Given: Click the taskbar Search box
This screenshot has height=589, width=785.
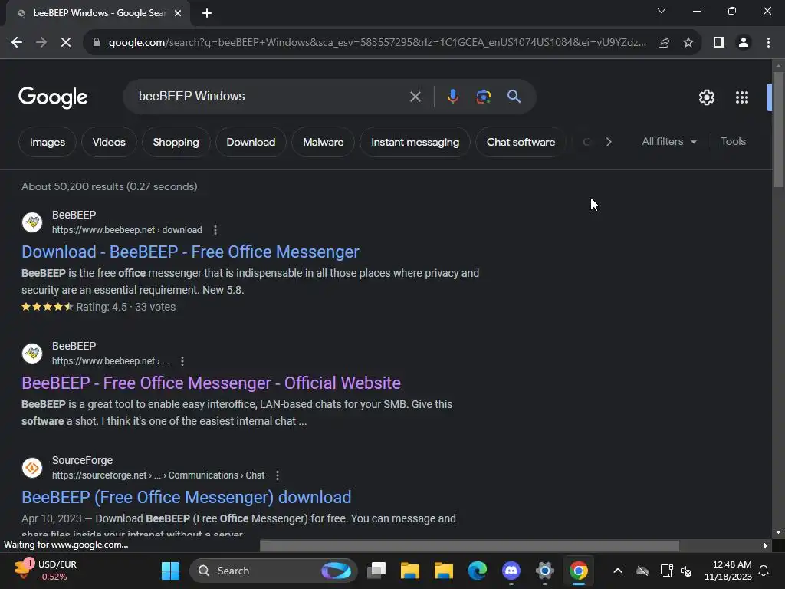Looking at the screenshot, I should coord(274,571).
